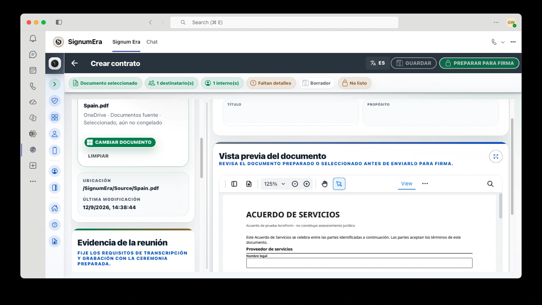
Task: Select the View tab in PDF toolbar
Action: (x=407, y=183)
